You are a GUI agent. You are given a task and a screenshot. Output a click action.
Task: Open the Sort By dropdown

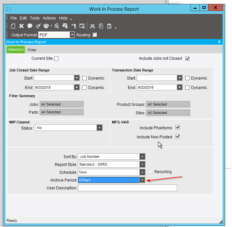click(x=142, y=157)
